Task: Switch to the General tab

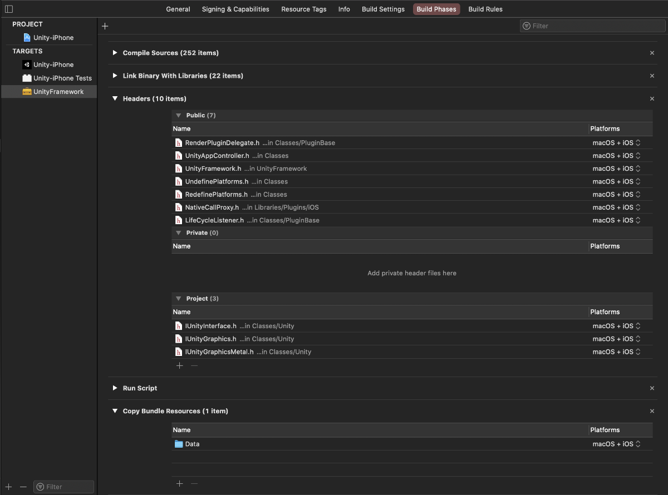Action: point(178,9)
